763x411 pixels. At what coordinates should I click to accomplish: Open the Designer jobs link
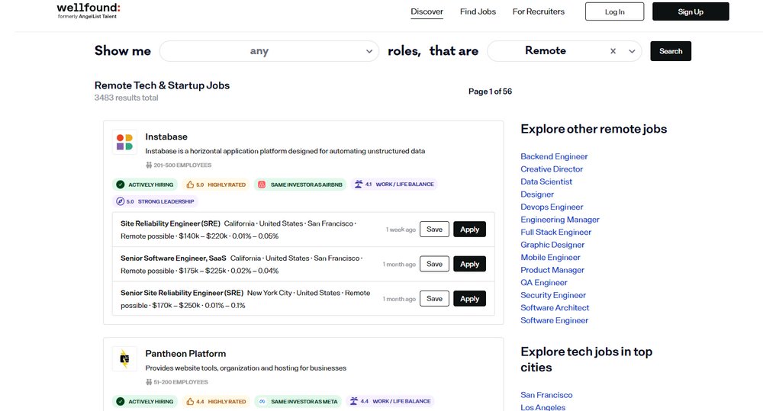[x=536, y=194]
